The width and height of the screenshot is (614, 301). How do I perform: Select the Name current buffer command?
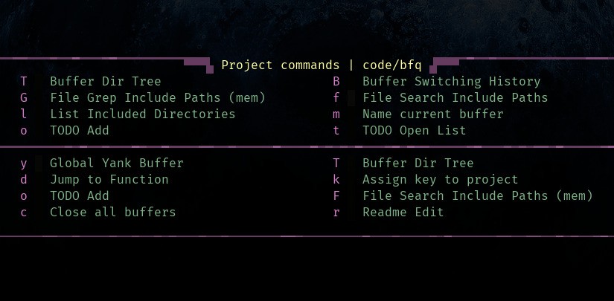[432, 114]
